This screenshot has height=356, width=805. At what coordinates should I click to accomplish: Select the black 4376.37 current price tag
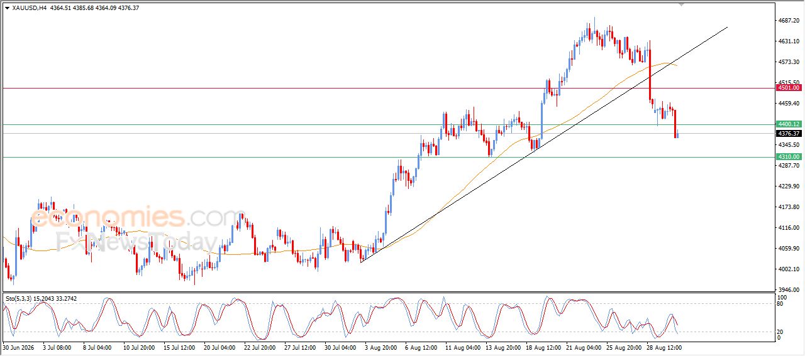click(x=788, y=133)
